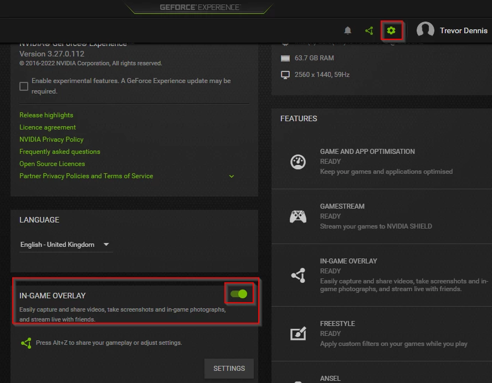The width and height of the screenshot is (492, 383).
Task: Click the 2560 x 1440, 59Hz text
Action: [322, 75]
